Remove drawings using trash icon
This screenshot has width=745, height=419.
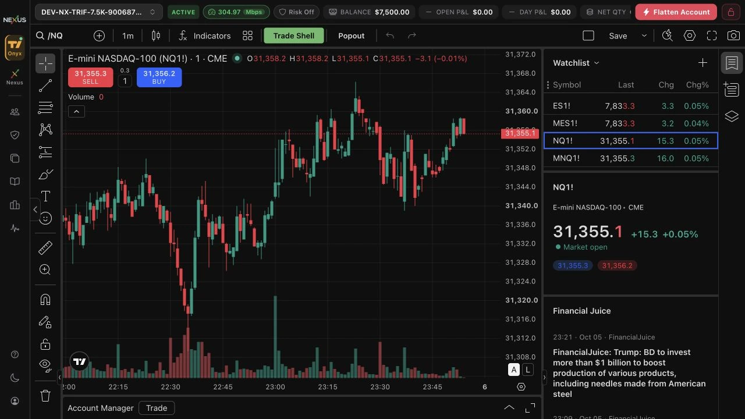click(x=45, y=396)
